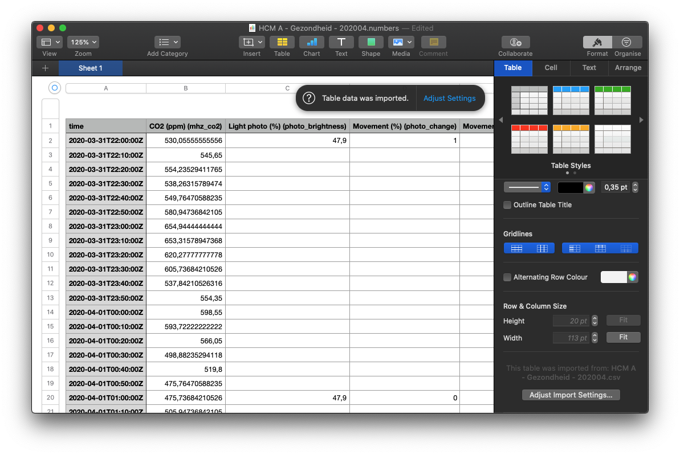Open the Arrange tab in the inspector
This screenshot has height=455, width=680.
628,68
